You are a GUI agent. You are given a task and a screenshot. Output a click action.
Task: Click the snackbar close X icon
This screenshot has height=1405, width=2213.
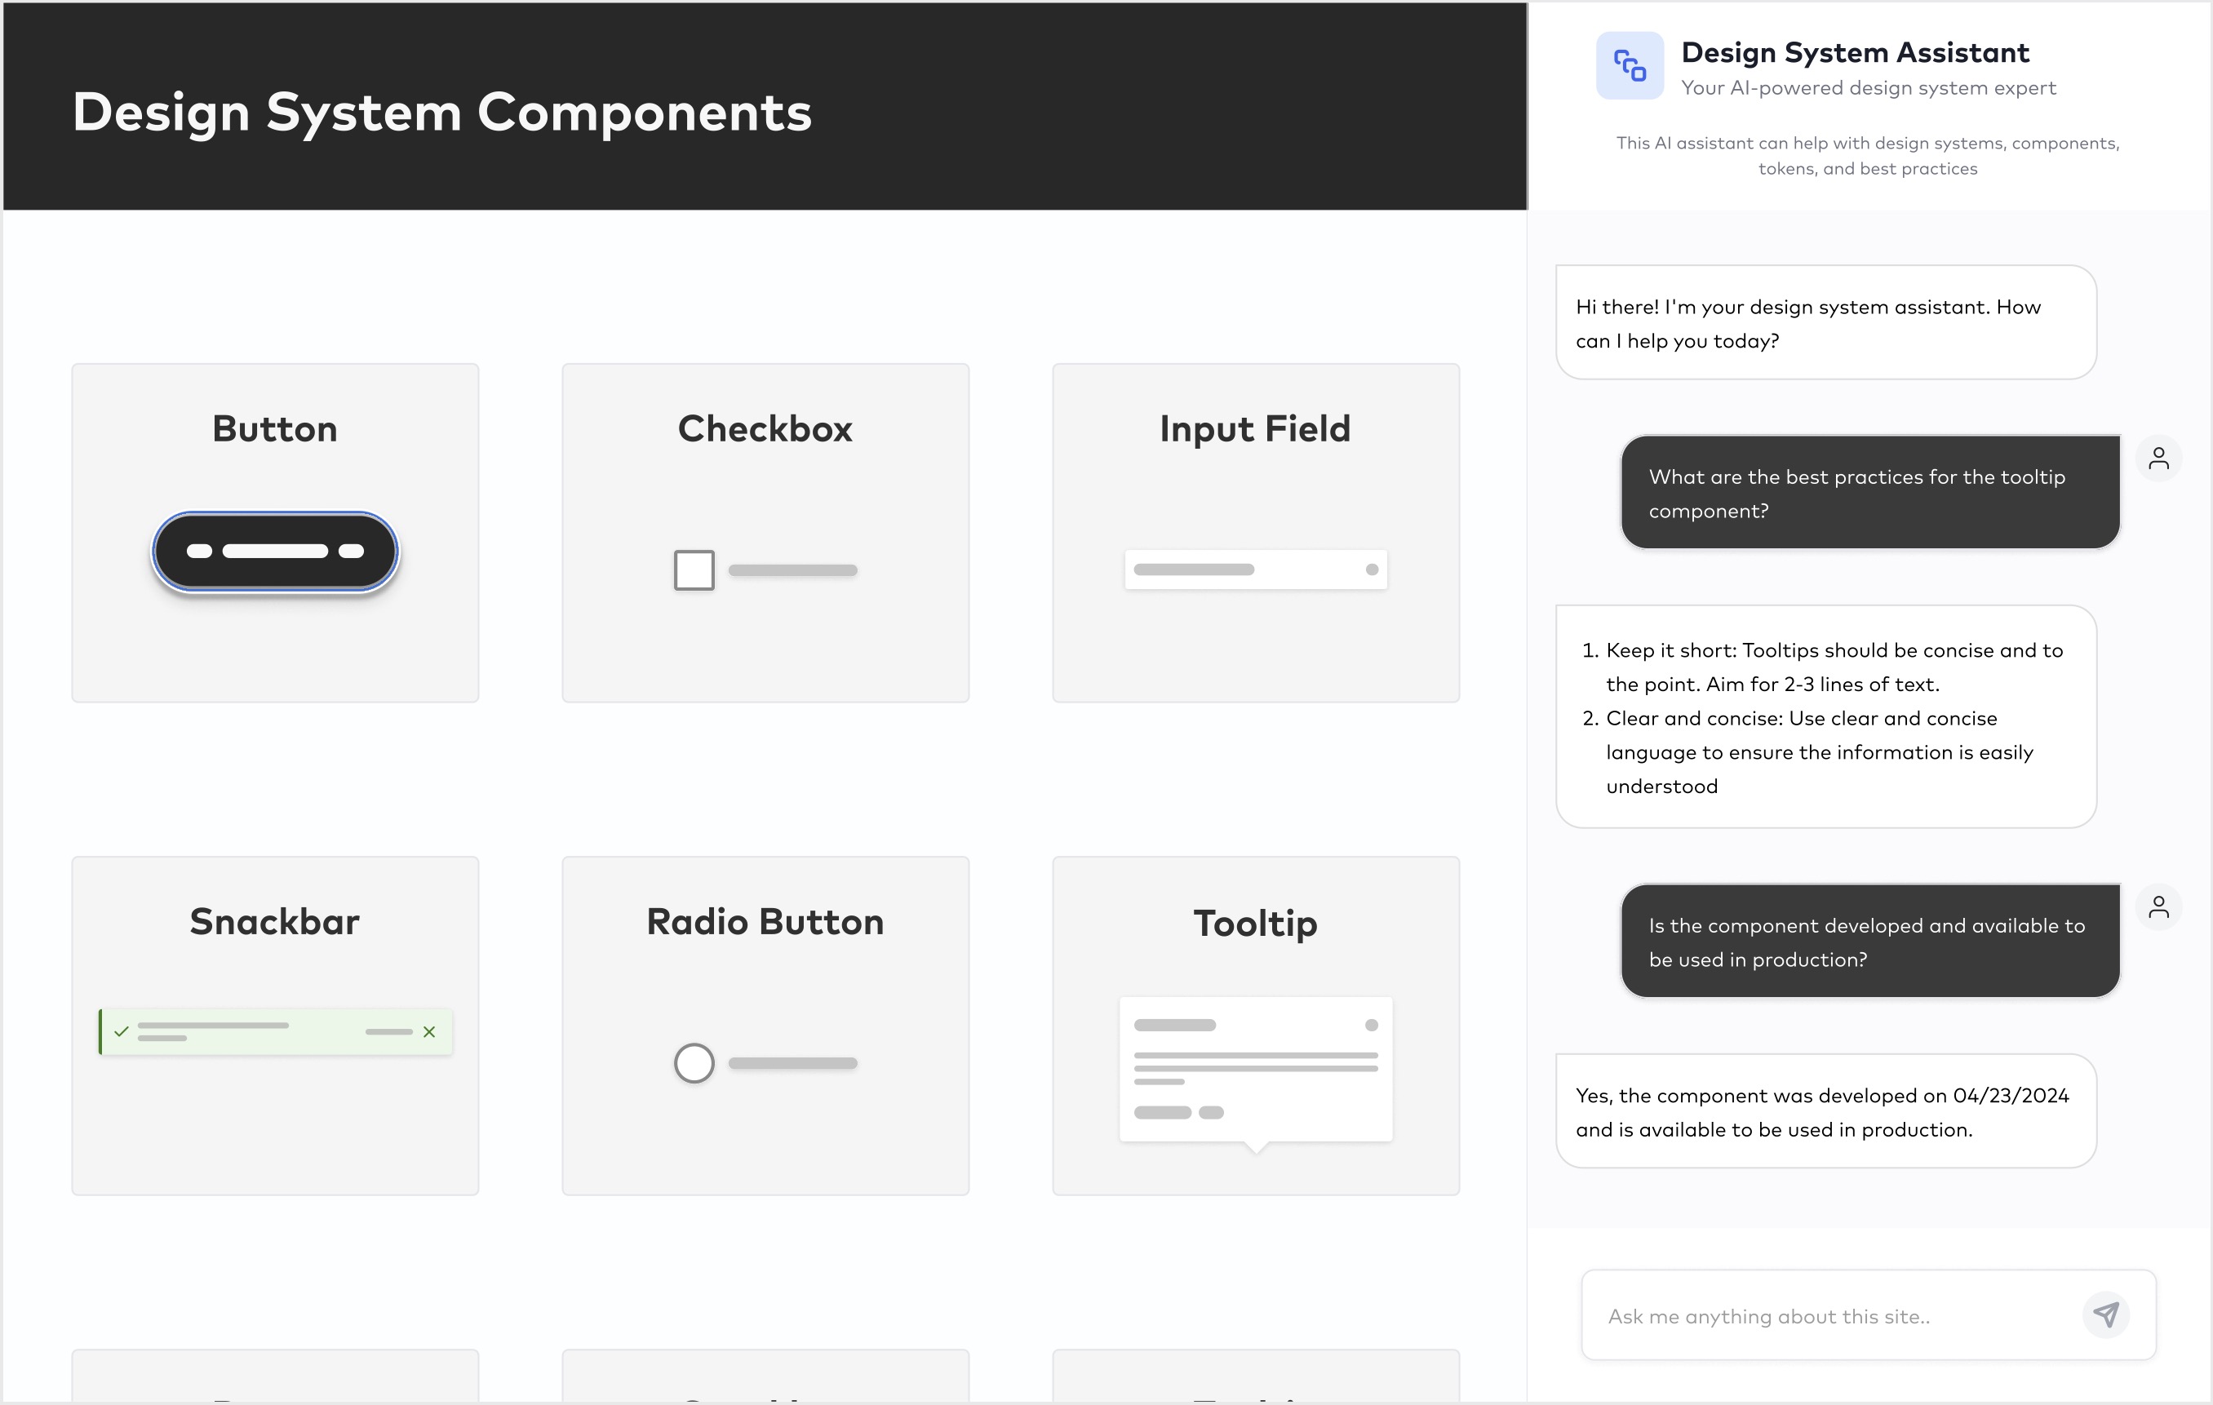[x=429, y=1032]
